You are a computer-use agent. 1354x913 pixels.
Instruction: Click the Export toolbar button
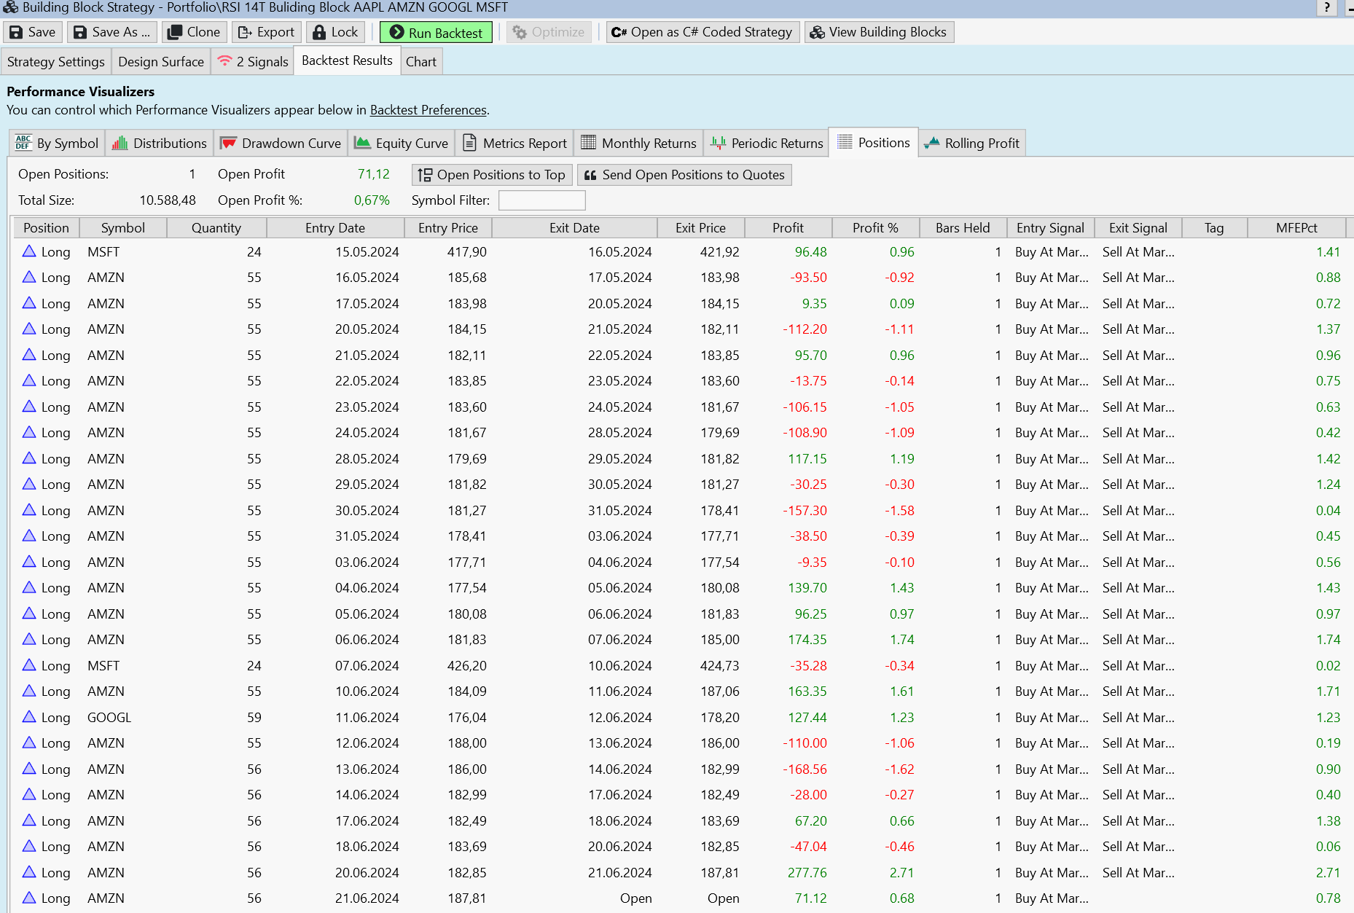coord(267,32)
